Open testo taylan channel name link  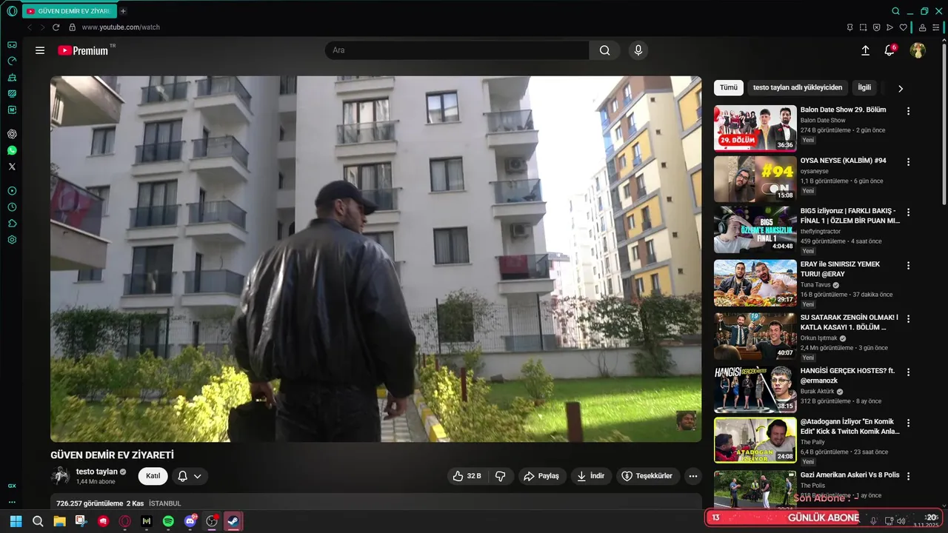click(x=97, y=472)
